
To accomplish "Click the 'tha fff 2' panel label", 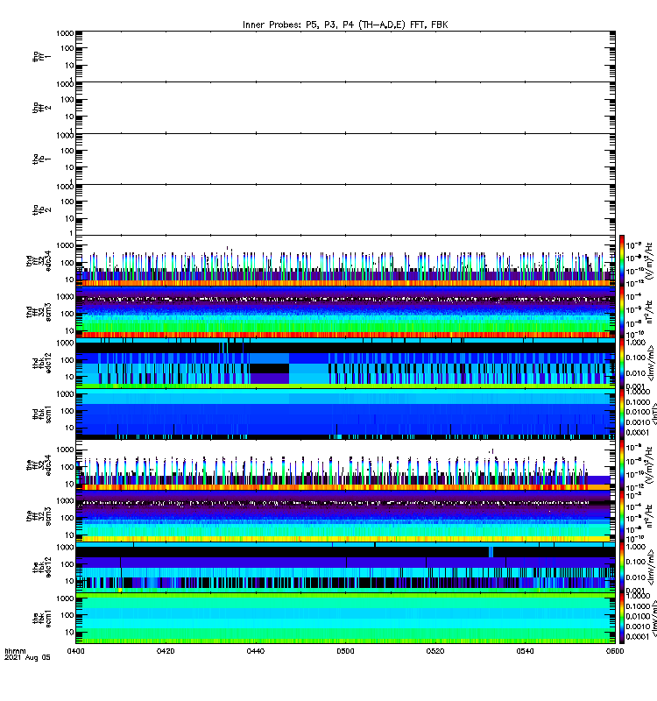I will tap(41, 107).
